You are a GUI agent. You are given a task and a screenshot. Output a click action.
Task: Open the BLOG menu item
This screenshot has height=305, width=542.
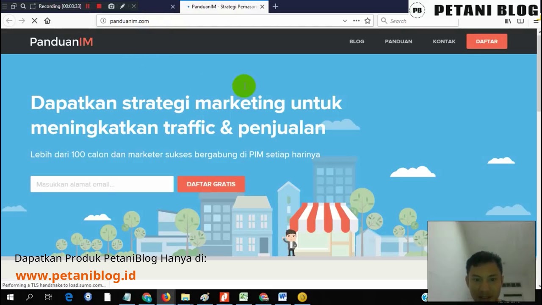pos(357,42)
